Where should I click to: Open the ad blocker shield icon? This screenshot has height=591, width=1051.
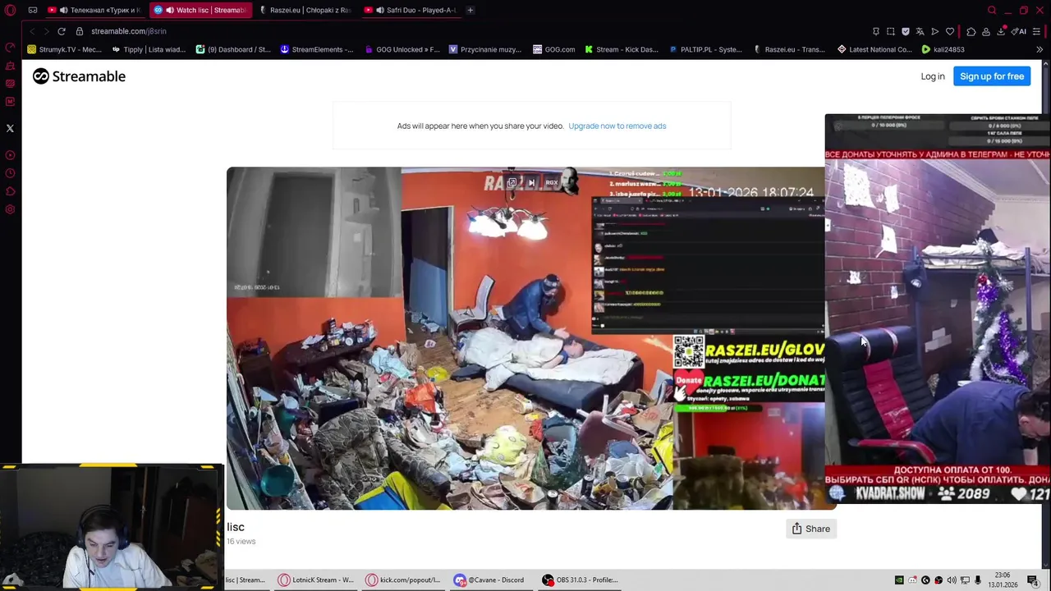(x=906, y=31)
